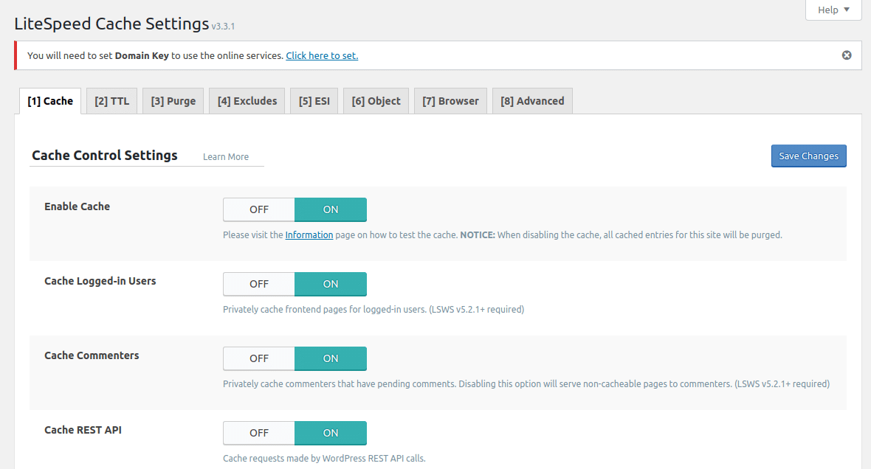Click the Cache Logged-in Users label

pyautogui.click(x=100, y=281)
